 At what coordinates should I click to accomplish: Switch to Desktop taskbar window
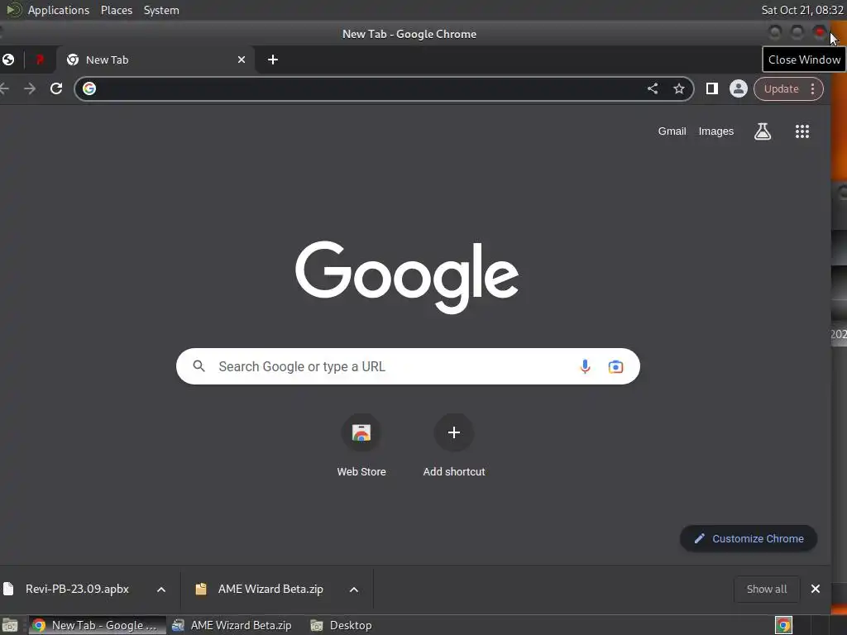[x=342, y=625]
